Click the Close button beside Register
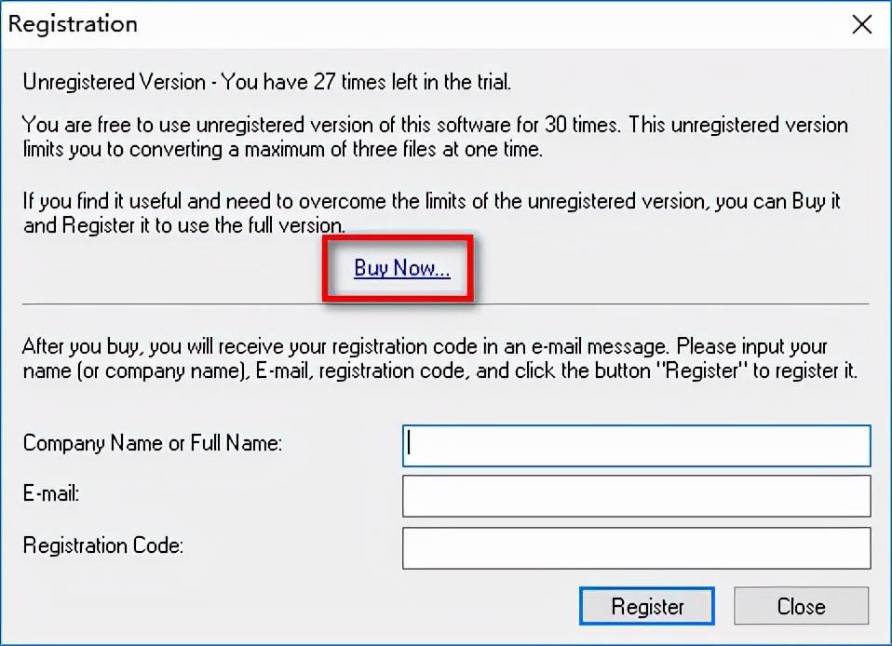Screen dimensions: 892x646 tap(801, 606)
